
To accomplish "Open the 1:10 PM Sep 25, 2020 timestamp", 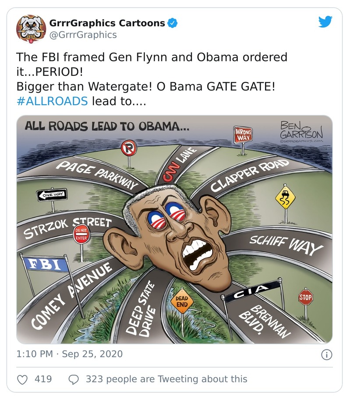I will (69, 354).
